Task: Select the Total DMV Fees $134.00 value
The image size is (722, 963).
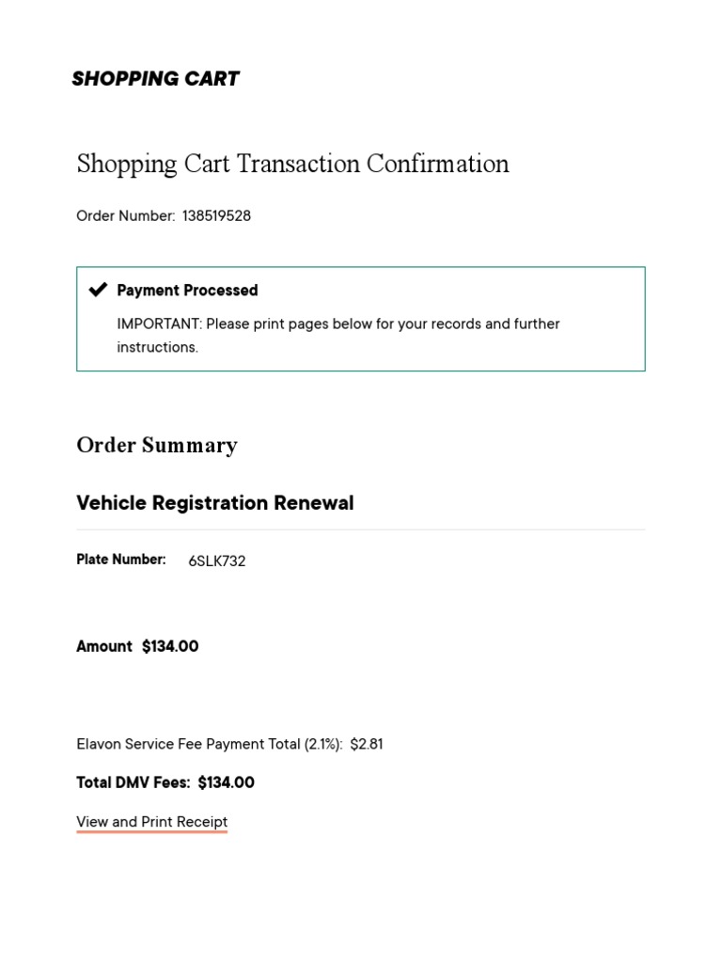Action: click(x=226, y=782)
